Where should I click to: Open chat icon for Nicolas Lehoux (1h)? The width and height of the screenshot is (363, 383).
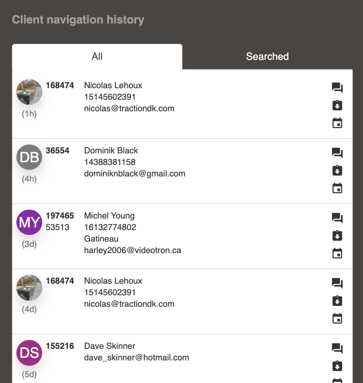click(337, 88)
